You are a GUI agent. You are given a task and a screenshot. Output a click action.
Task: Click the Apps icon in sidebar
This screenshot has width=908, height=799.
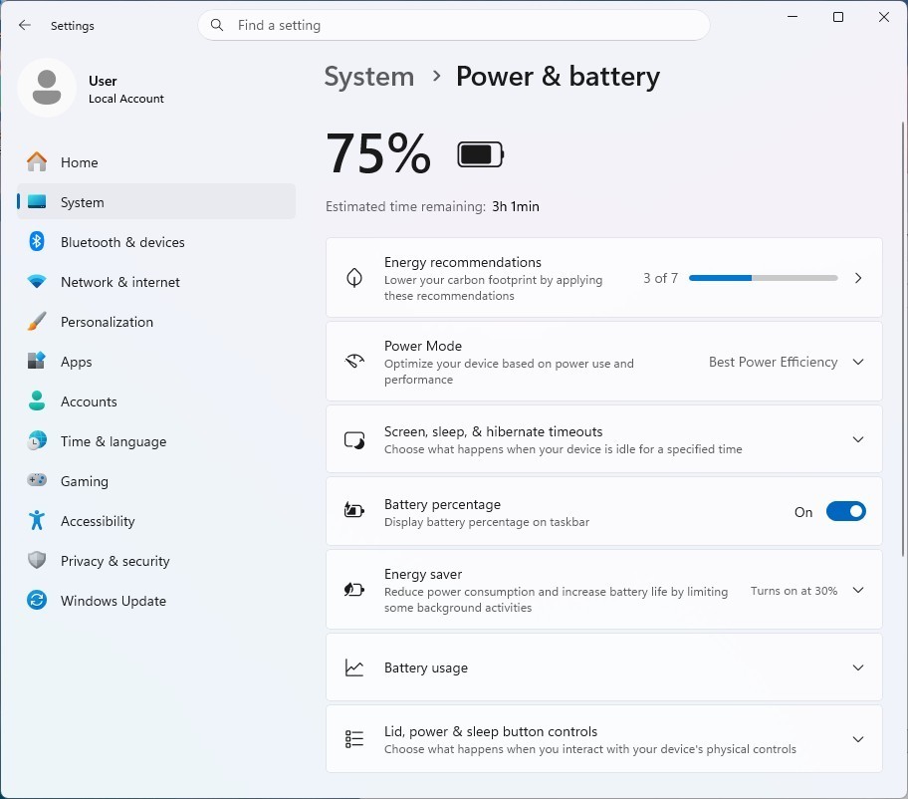pyautogui.click(x=37, y=361)
